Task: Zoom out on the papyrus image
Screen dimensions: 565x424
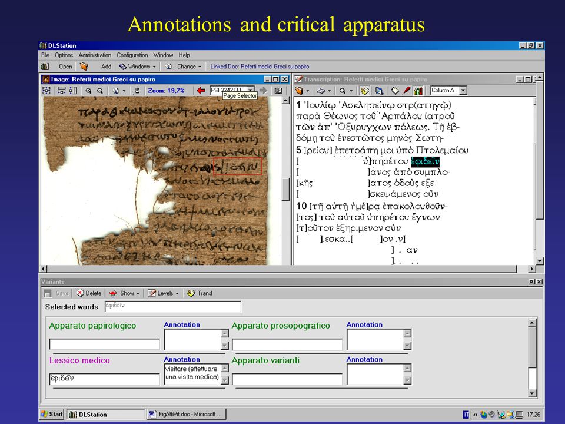Action: click(100, 91)
